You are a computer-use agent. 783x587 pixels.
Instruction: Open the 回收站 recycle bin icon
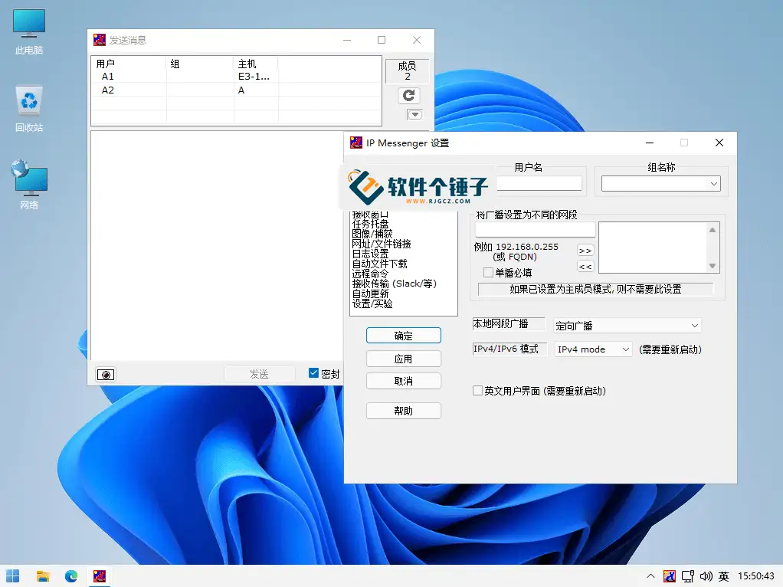click(x=29, y=108)
